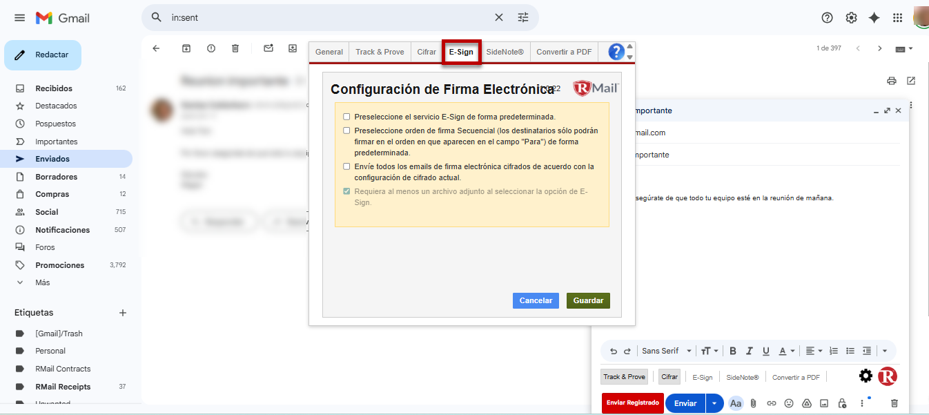929x415 pixels.
Task: Click the red RMail logo icon in compose
Action: (x=888, y=376)
